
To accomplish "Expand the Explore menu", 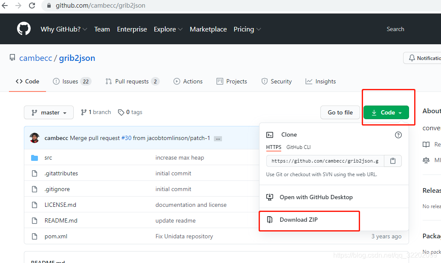I will click(x=168, y=29).
